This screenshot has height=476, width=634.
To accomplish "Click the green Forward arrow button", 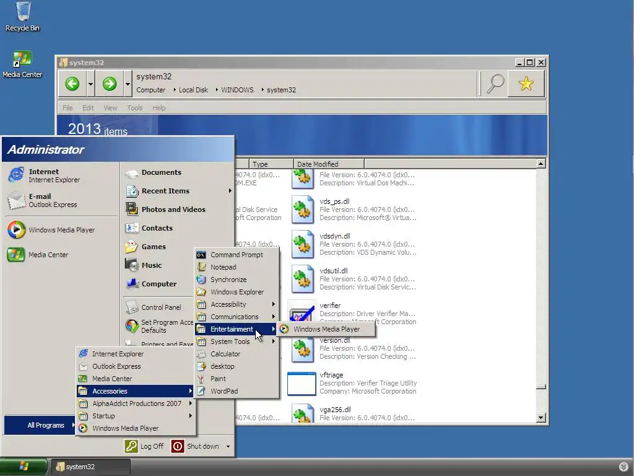I will tap(109, 84).
